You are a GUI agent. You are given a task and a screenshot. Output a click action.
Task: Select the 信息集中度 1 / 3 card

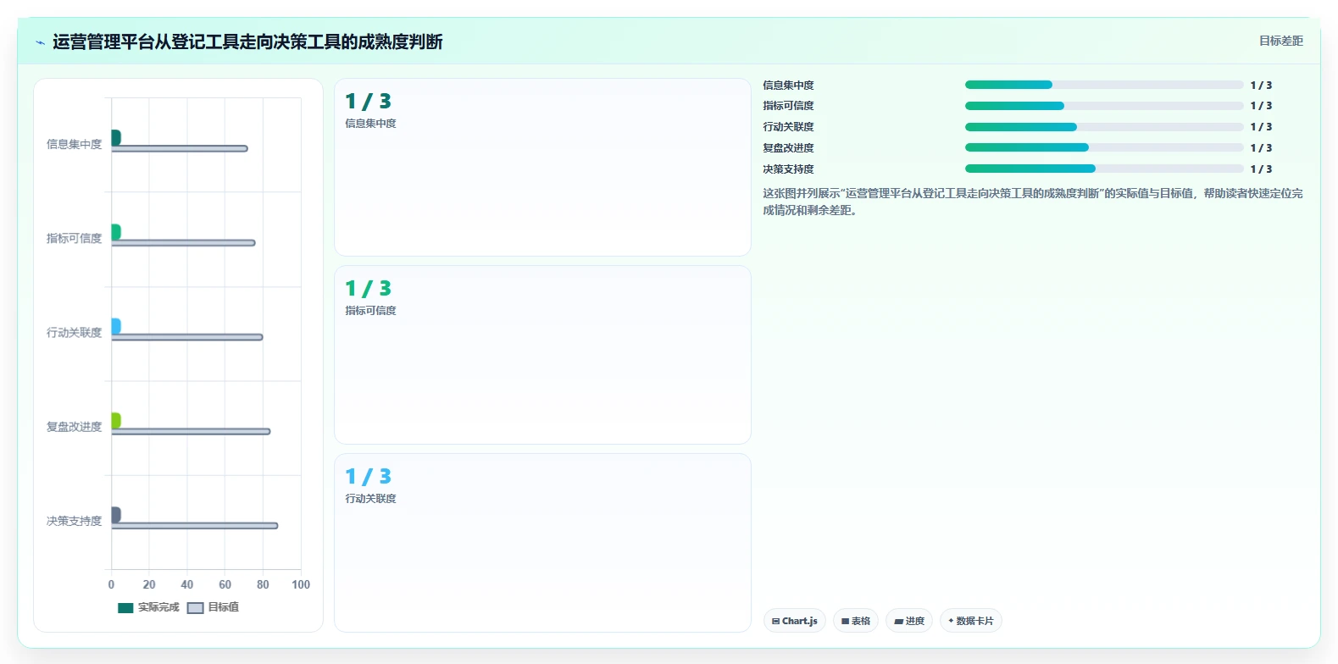[x=542, y=167]
